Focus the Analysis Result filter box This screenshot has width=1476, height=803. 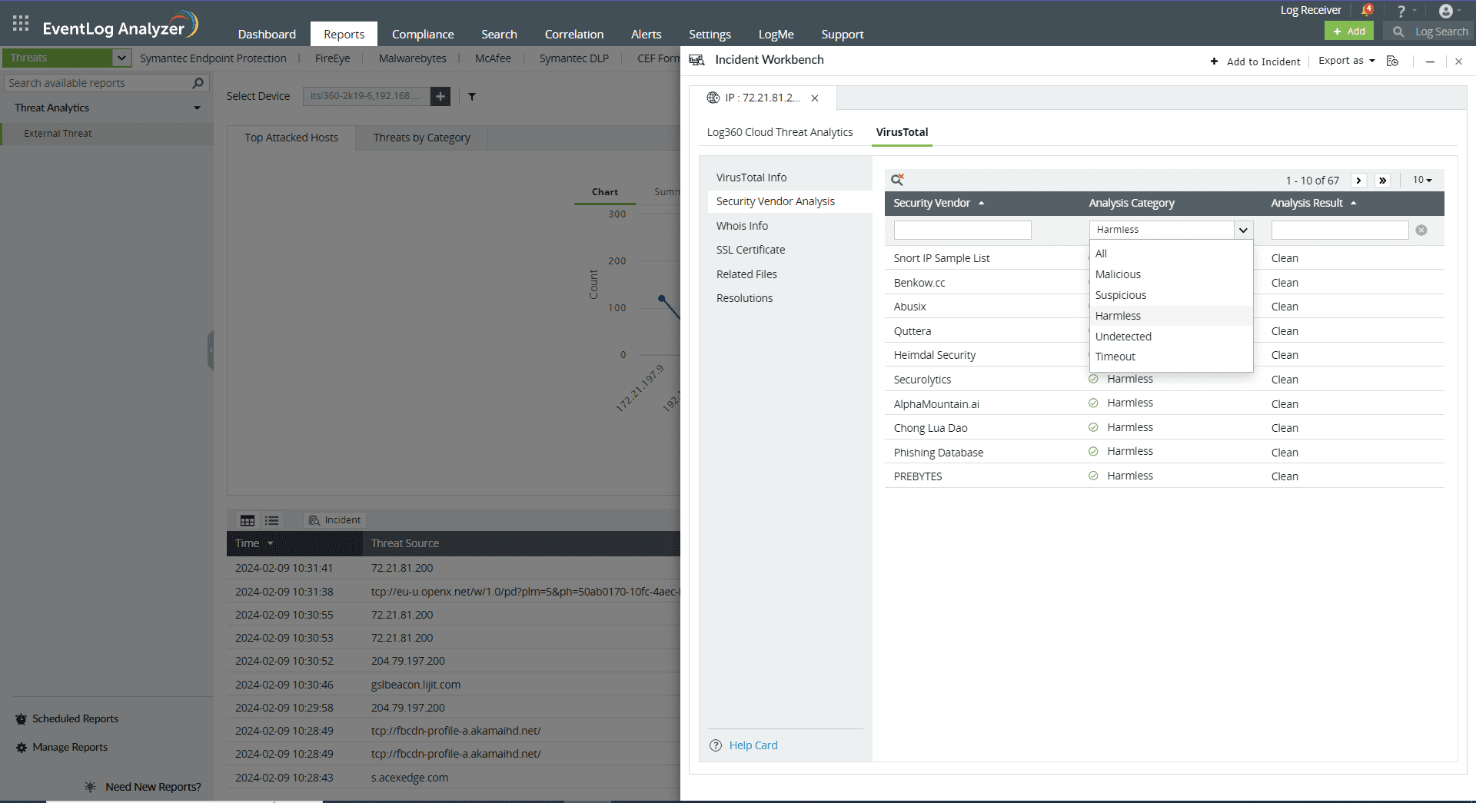point(1340,230)
